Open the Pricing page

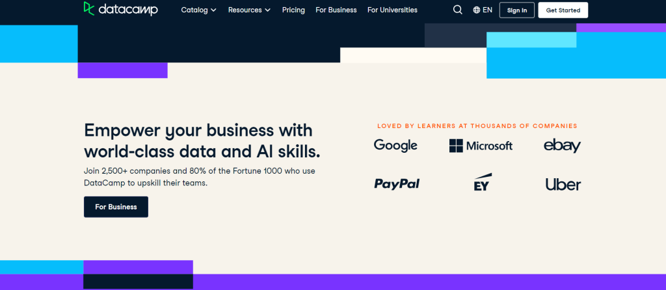[x=293, y=10]
